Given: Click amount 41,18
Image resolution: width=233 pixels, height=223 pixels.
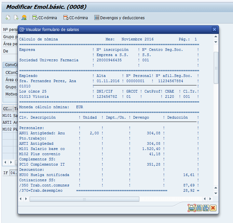Looking at the screenshot, I should click(155, 154).
